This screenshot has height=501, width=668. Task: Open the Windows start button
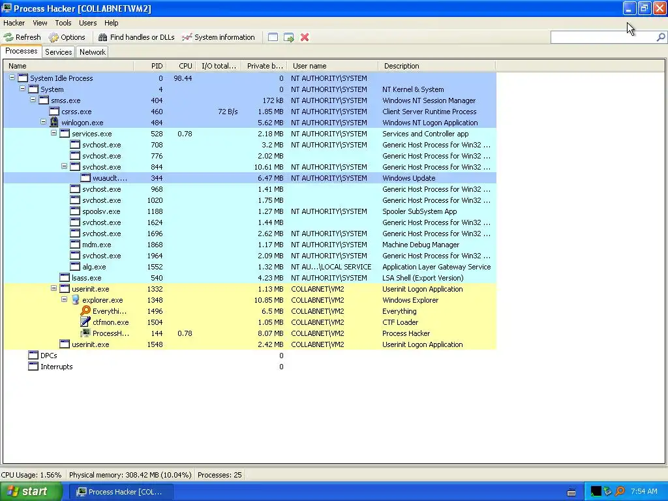[x=31, y=492]
